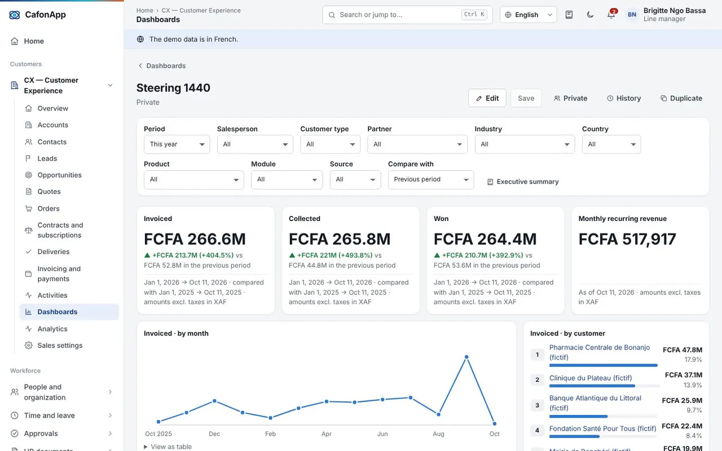Click the Activities pulse icon
722x451 pixels.
[x=29, y=295]
